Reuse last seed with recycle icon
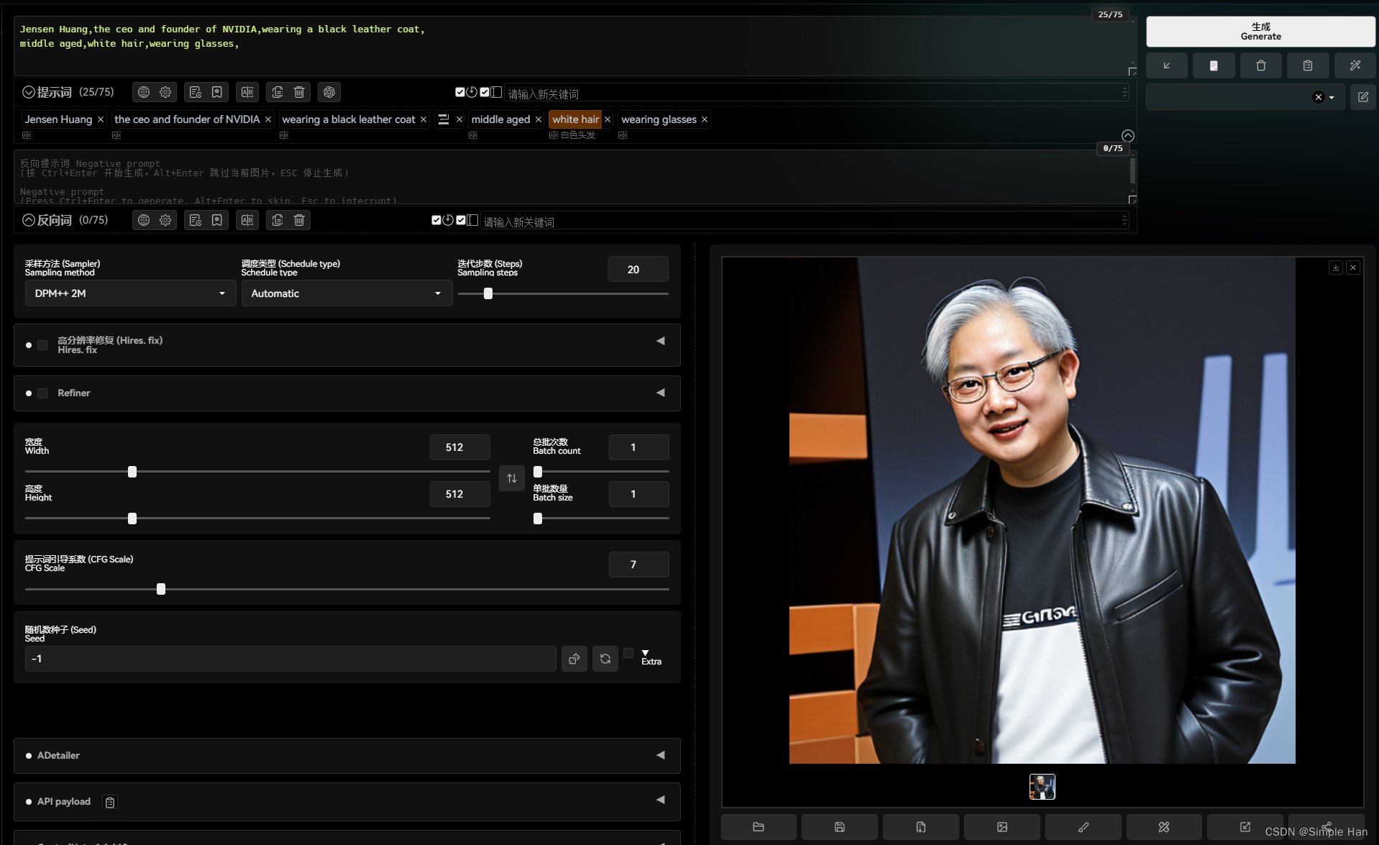 (605, 659)
